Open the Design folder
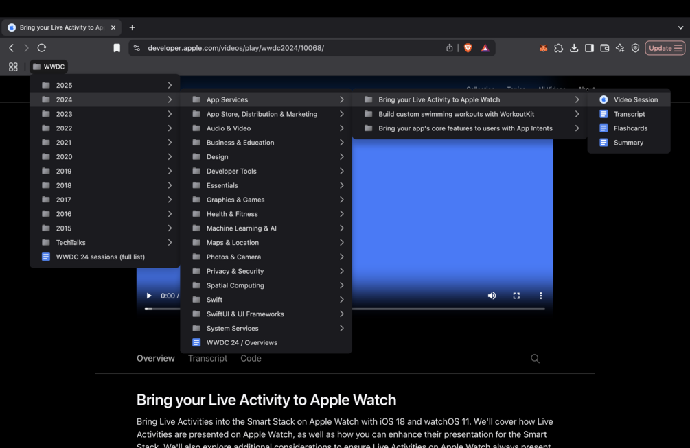690x448 pixels. tap(266, 157)
